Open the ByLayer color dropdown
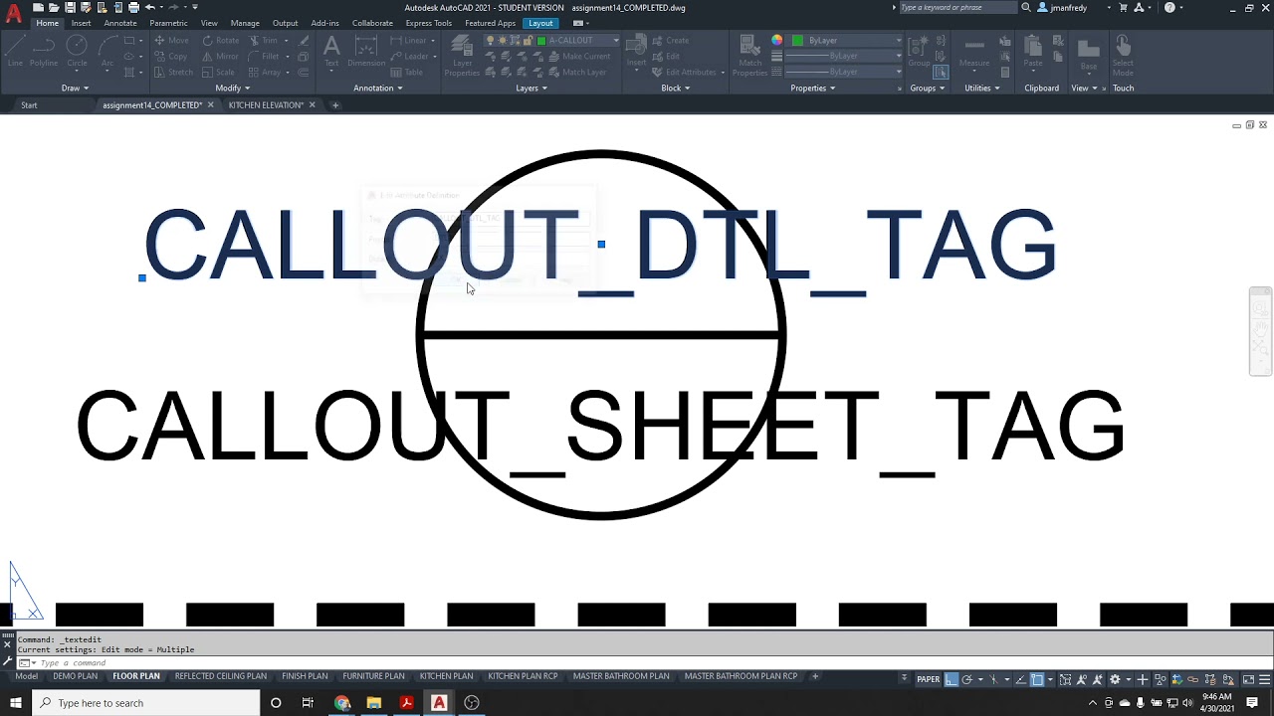 pyautogui.click(x=848, y=41)
